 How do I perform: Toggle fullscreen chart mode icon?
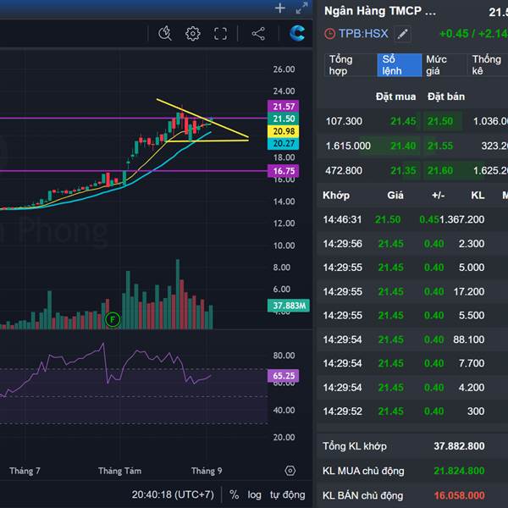click(x=221, y=34)
